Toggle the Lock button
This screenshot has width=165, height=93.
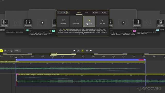click(x=104, y=13)
